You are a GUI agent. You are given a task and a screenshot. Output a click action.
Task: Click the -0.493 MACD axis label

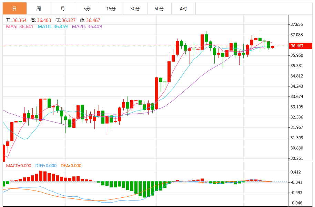click(296, 193)
